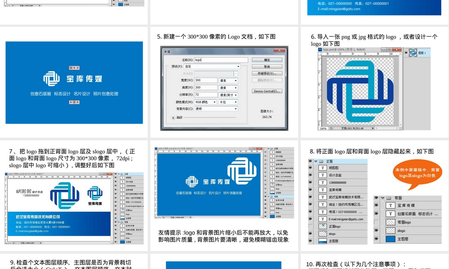Click the T thumbnail of the 设计总监 layer, step 8
449x269 pixels.
(322, 175)
